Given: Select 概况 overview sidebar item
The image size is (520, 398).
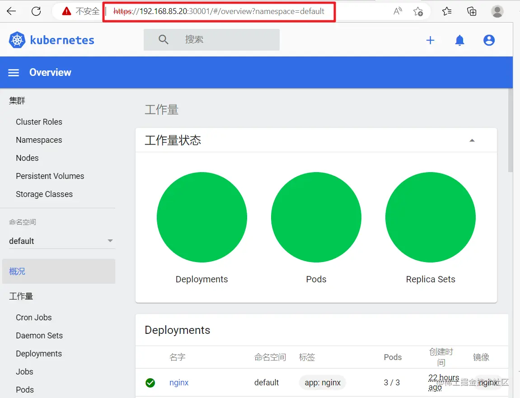Looking at the screenshot, I should (x=59, y=272).
